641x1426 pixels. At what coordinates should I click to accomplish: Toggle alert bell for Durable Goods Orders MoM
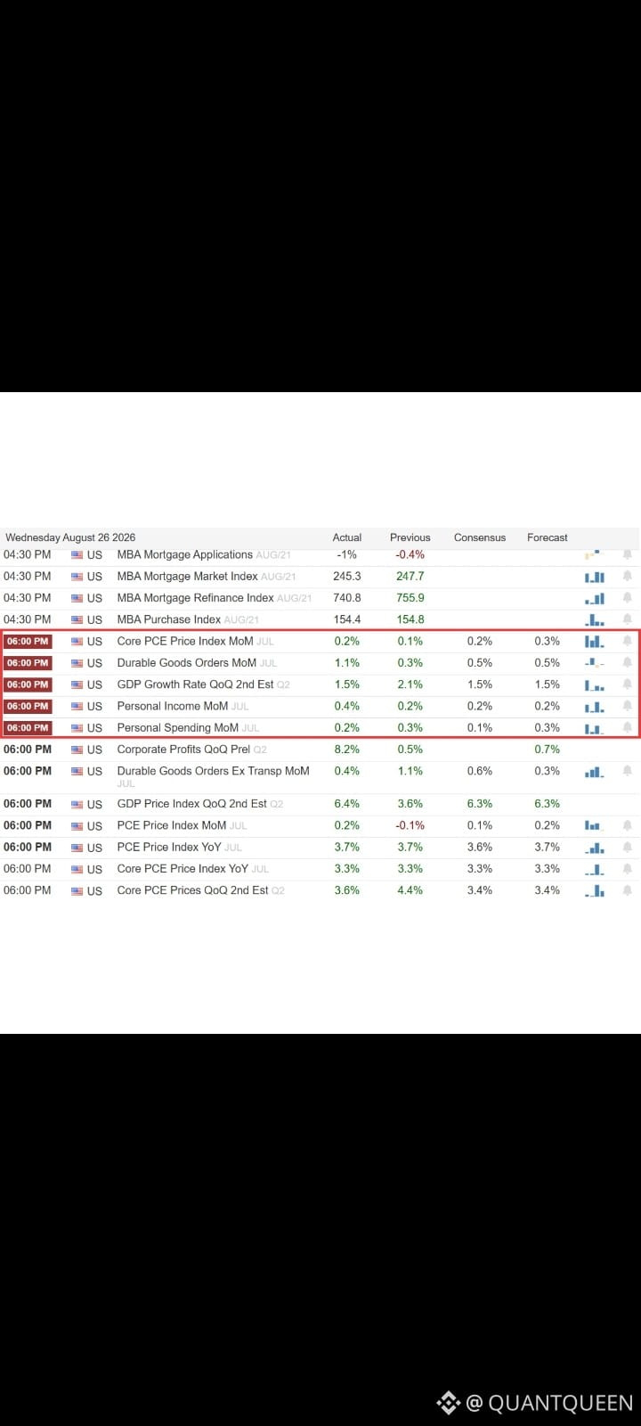click(628, 663)
